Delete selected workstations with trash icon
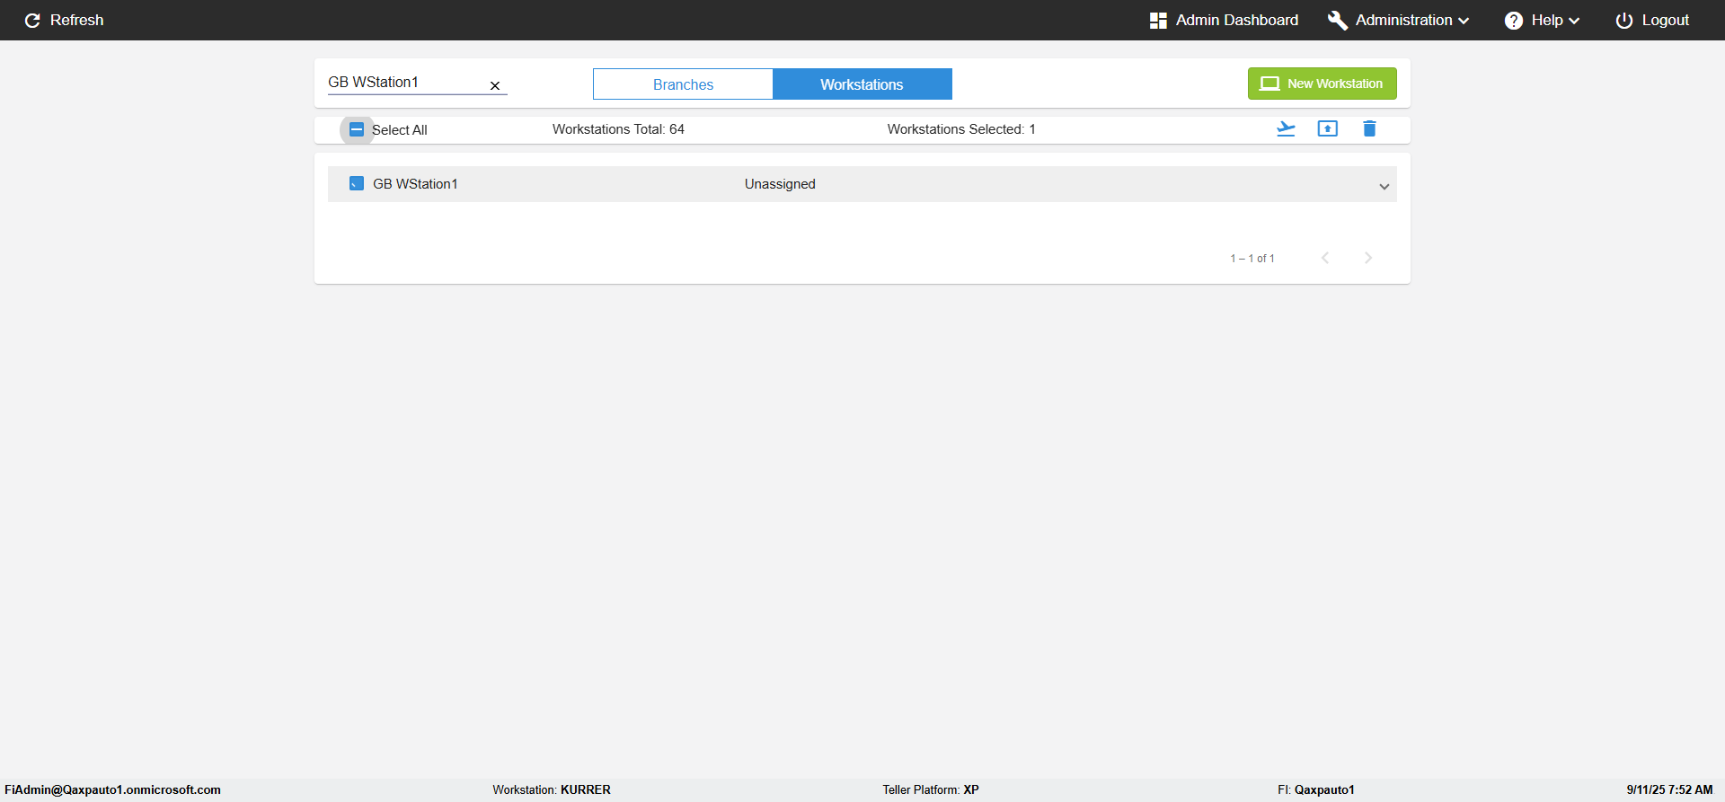 click(x=1369, y=128)
